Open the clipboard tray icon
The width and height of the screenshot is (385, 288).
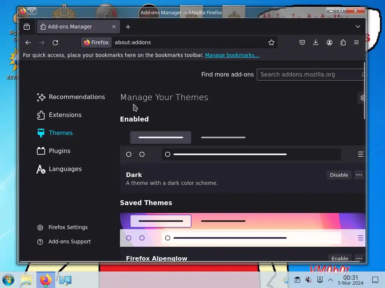(x=297, y=280)
